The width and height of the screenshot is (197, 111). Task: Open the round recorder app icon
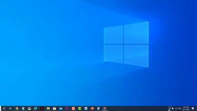click(x=105, y=108)
